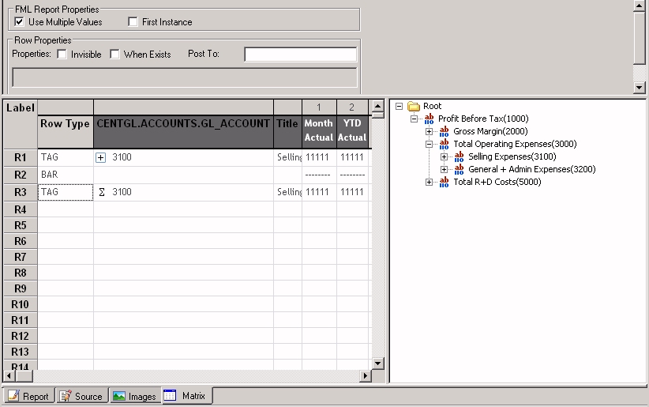Viewport: 649px width, 407px height.
Task: Click the Total Operating Expenses account icon
Action: pos(445,145)
